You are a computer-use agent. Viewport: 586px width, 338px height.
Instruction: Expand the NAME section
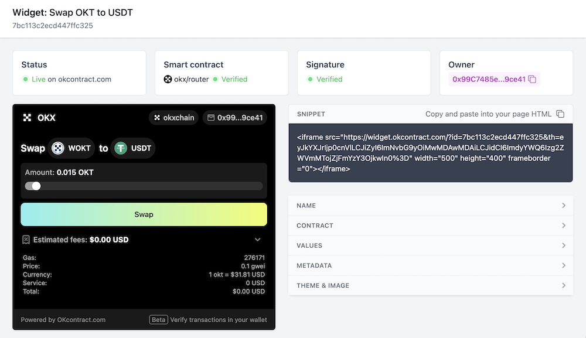(431, 206)
